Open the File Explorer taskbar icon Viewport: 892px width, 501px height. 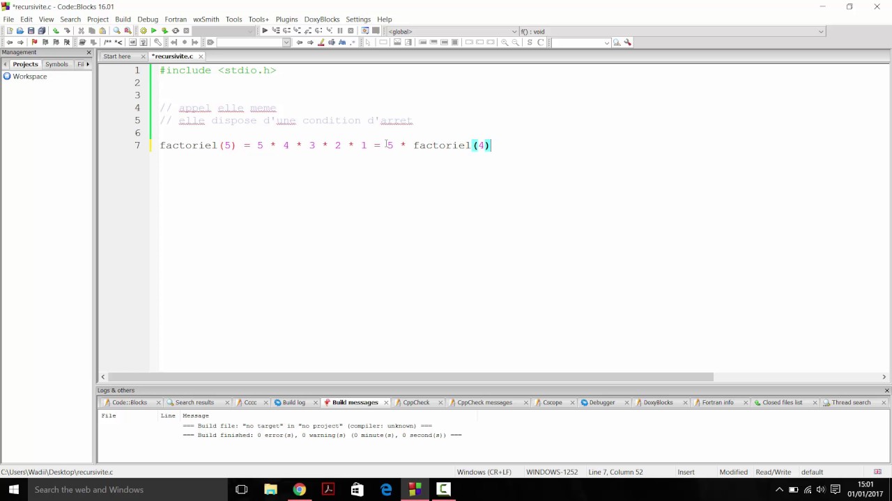click(x=270, y=489)
